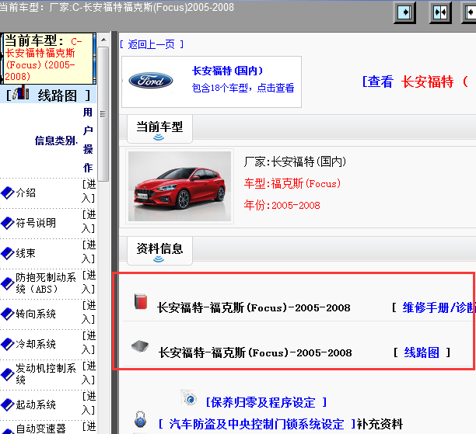Click 进入 for the 线束 row
Screen dimensions: 476x434
tap(89, 252)
